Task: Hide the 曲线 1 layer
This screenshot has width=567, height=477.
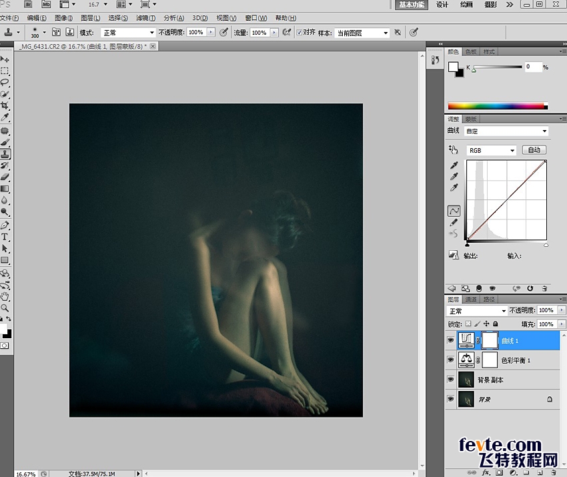Action: coord(450,340)
